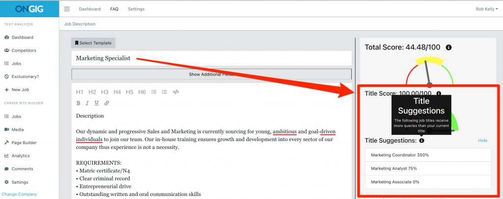Viewport: 503px width, 199px height.
Task: Toggle the code view icon
Action: [176, 92]
